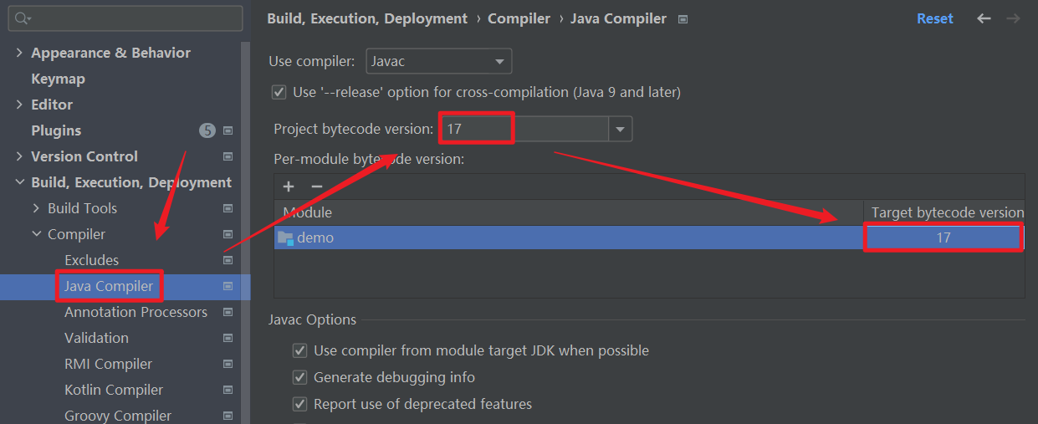The width and height of the screenshot is (1038, 424).
Task: Click the plus icon to add module
Action: (289, 187)
